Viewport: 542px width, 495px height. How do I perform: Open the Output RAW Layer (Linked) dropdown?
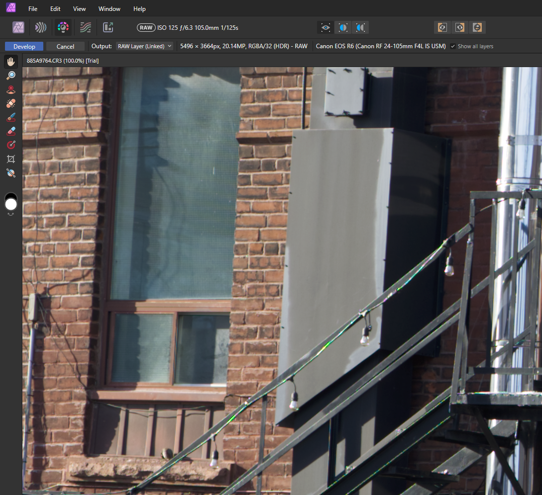[144, 46]
